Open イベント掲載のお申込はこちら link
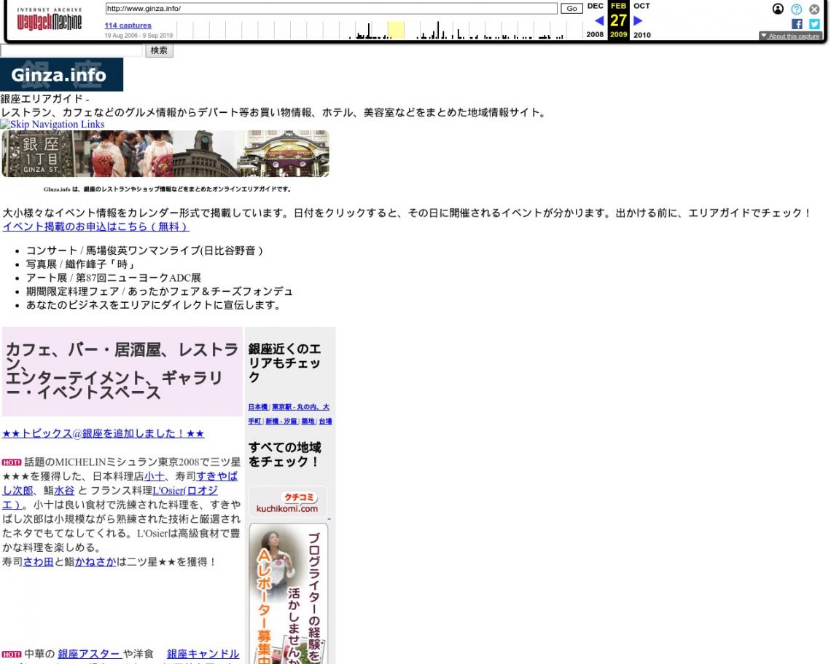The image size is (831, 664). coord(96,226)
